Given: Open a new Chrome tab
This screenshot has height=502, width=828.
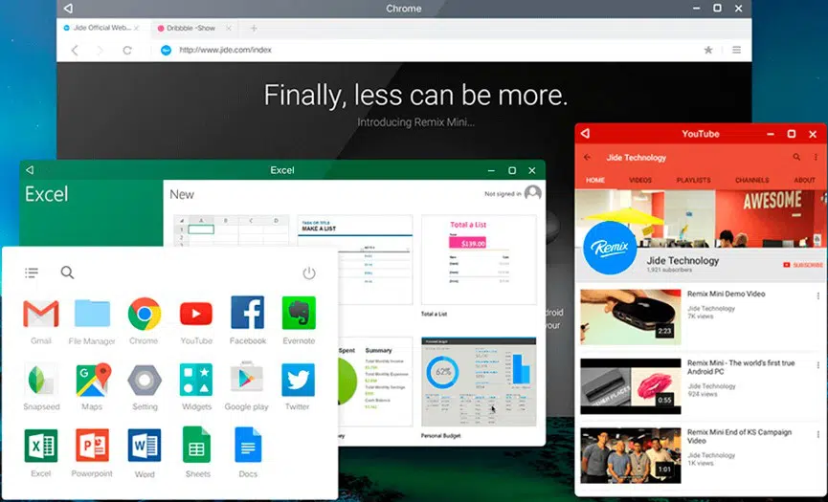Looking at the screenshot, I should (254, 28).
